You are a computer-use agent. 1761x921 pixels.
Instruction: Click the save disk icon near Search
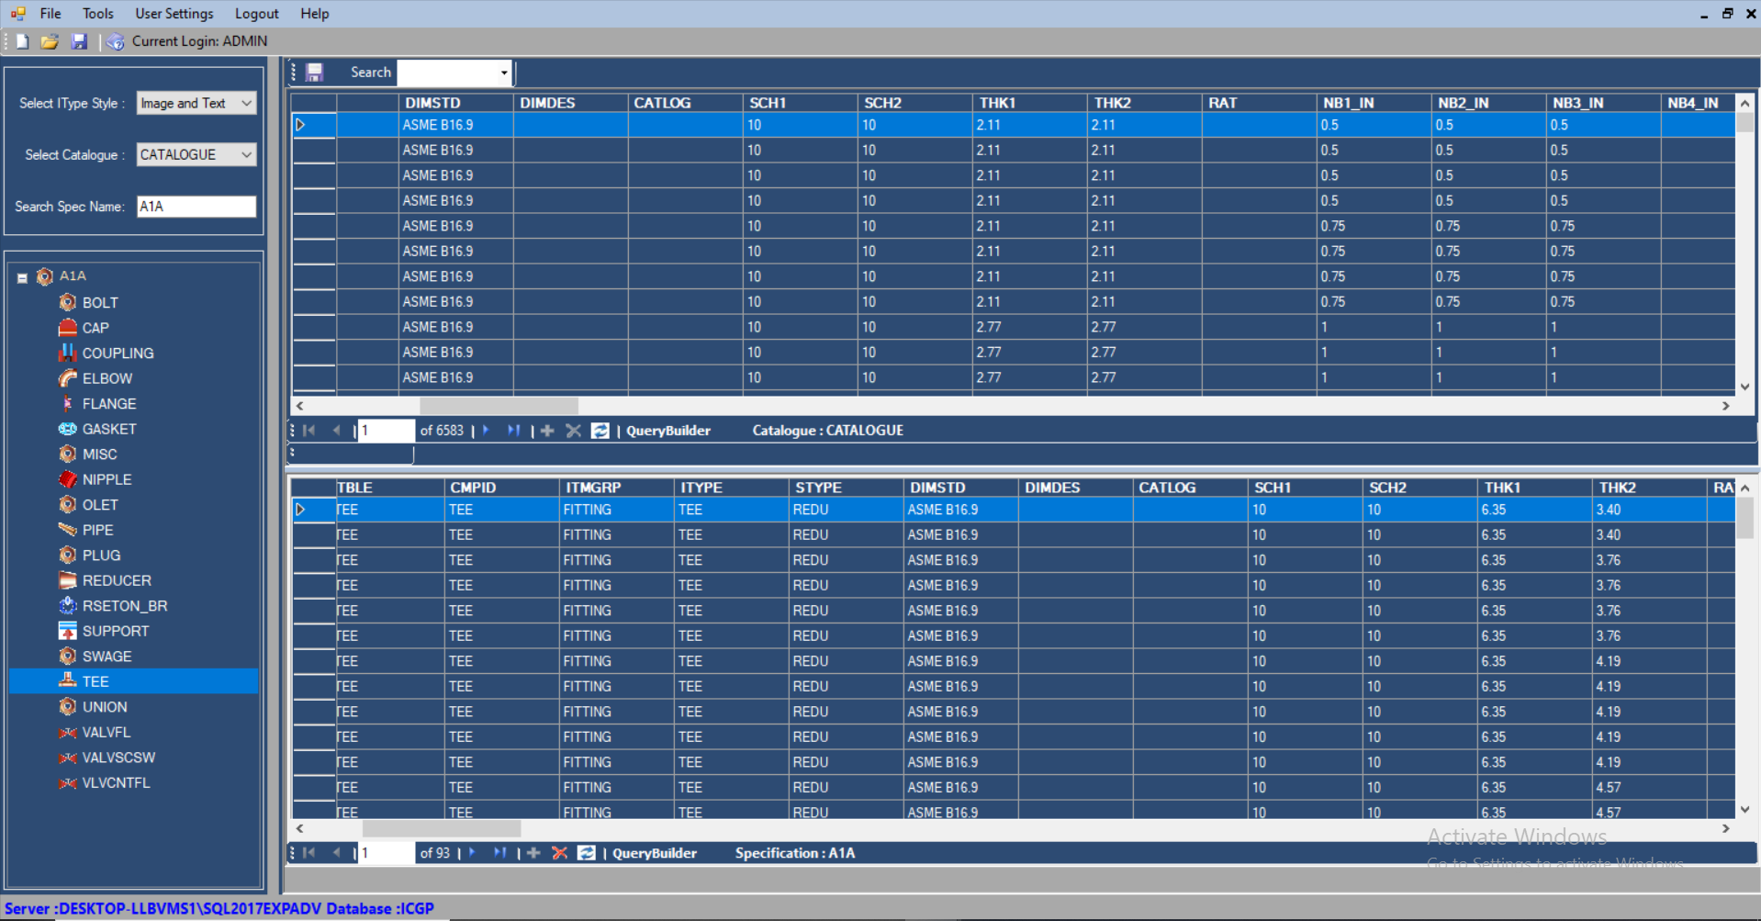click(x=314, y=73)
